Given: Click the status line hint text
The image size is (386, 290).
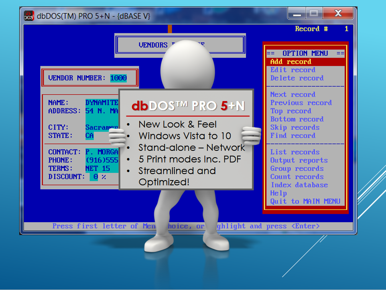Looking at the screenshot, I should point(186,226).
